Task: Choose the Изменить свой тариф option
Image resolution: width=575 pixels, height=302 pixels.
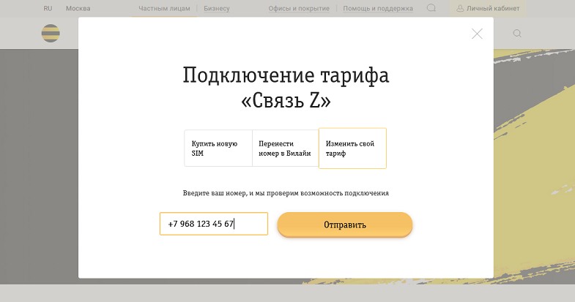Action: [352, 148]
